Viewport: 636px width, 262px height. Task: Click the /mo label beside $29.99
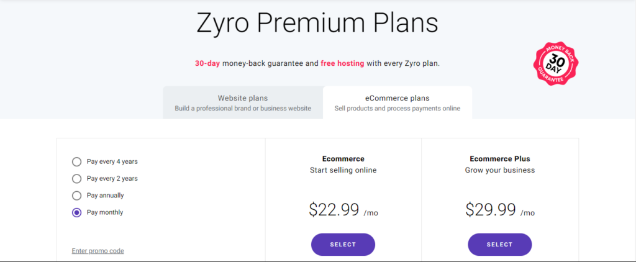pos(528,213)
